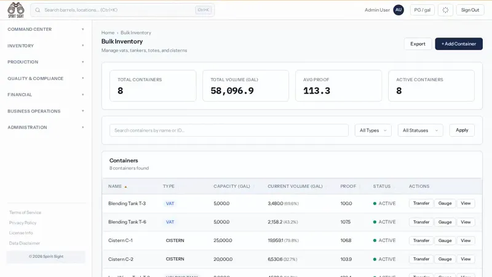
Task: Open the AU user avatar
Action: point(399,10)
